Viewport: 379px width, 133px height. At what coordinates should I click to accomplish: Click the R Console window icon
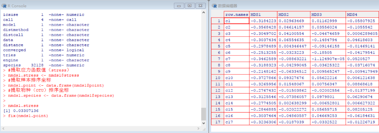(x=4, y=6)
